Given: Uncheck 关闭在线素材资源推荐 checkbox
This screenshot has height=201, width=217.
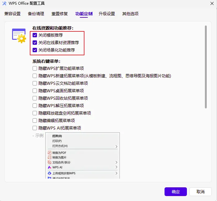Looking at the screenshot, I should tap(35, 43).
